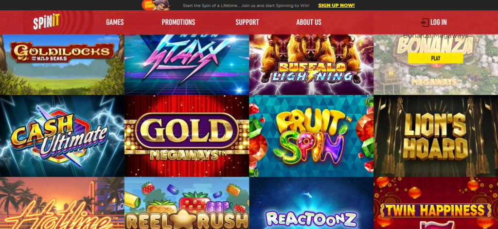Click the Spinit logo

point(46,22)
